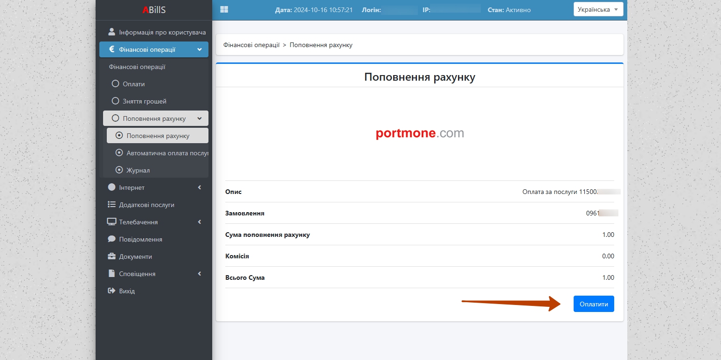Select the circle marker beside Оплати
Viewport: 721px width, 360px height.
[116, 84]
